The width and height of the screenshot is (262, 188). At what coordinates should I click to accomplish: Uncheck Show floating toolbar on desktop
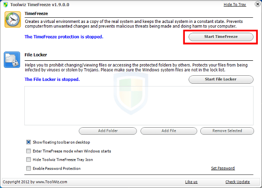coord(29,142)
